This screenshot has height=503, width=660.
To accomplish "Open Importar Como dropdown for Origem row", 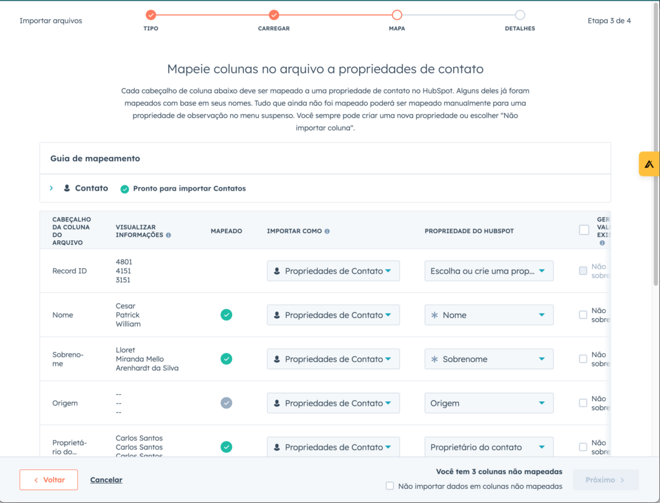I will [333, 403].
